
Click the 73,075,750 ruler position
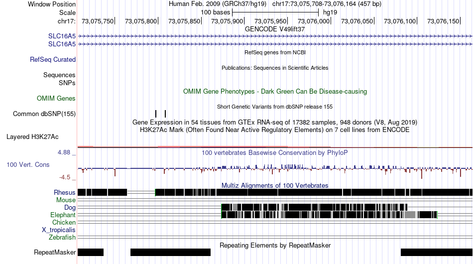[98, 21]
